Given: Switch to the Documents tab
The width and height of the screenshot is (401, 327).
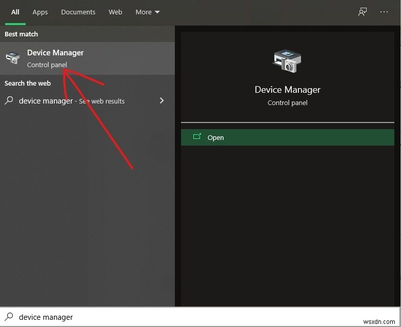Looking at the screenshot, I should 78,12.
